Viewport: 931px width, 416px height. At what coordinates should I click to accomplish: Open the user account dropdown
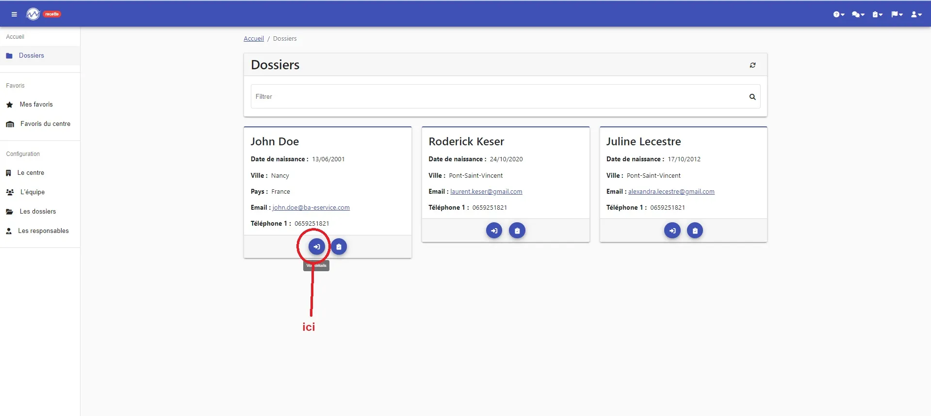point(916,15)
